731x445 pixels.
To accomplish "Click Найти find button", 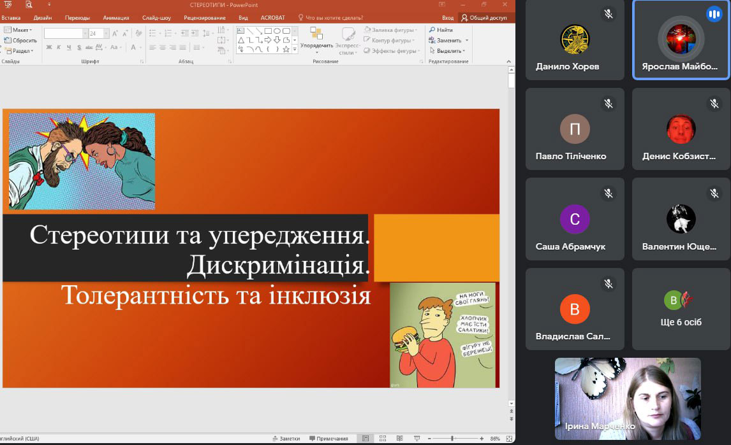I will coord(441,30).
